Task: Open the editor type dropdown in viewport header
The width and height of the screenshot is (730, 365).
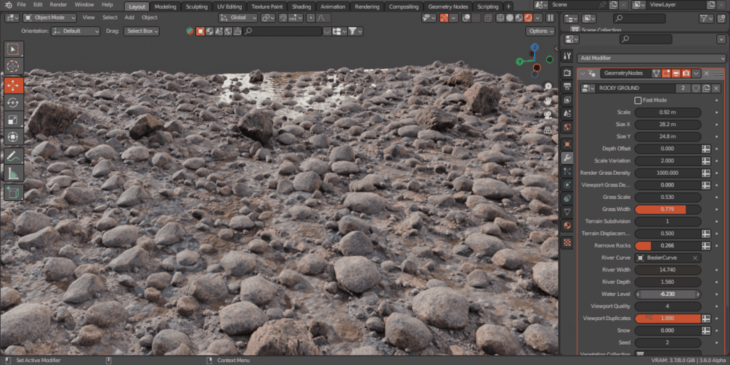Action: (12, 17)
